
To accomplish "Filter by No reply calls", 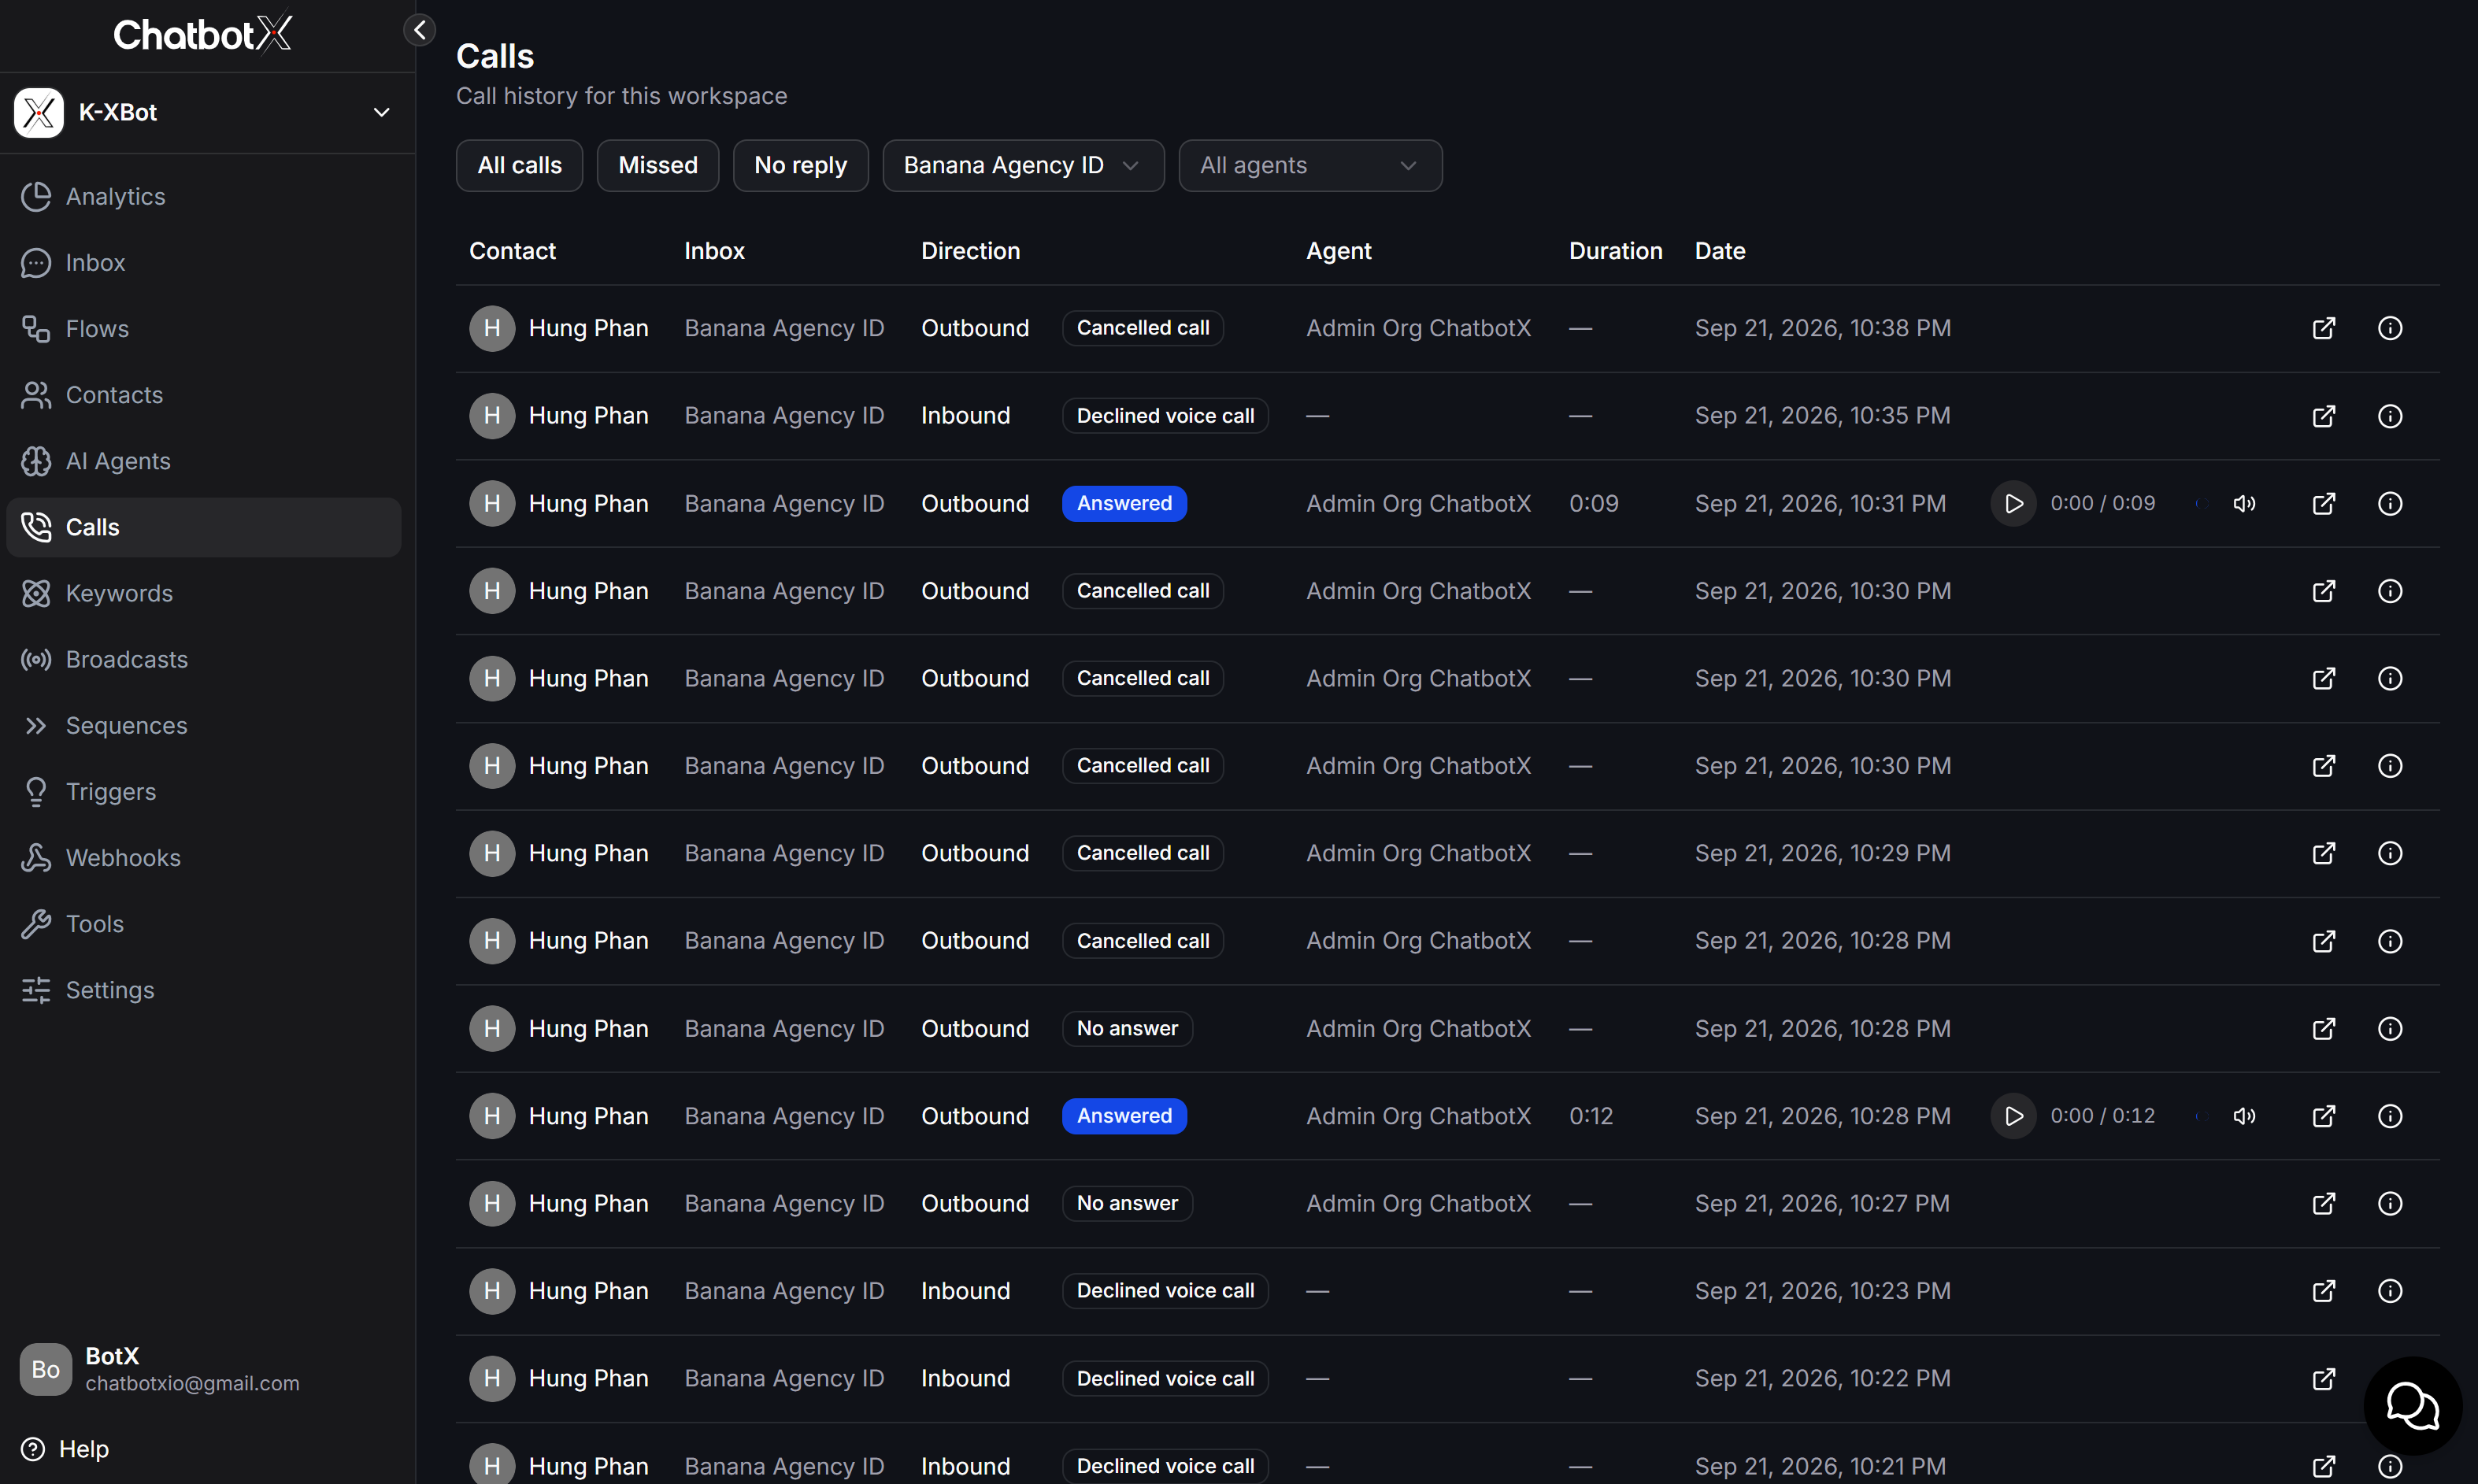I will click(800, 165).
